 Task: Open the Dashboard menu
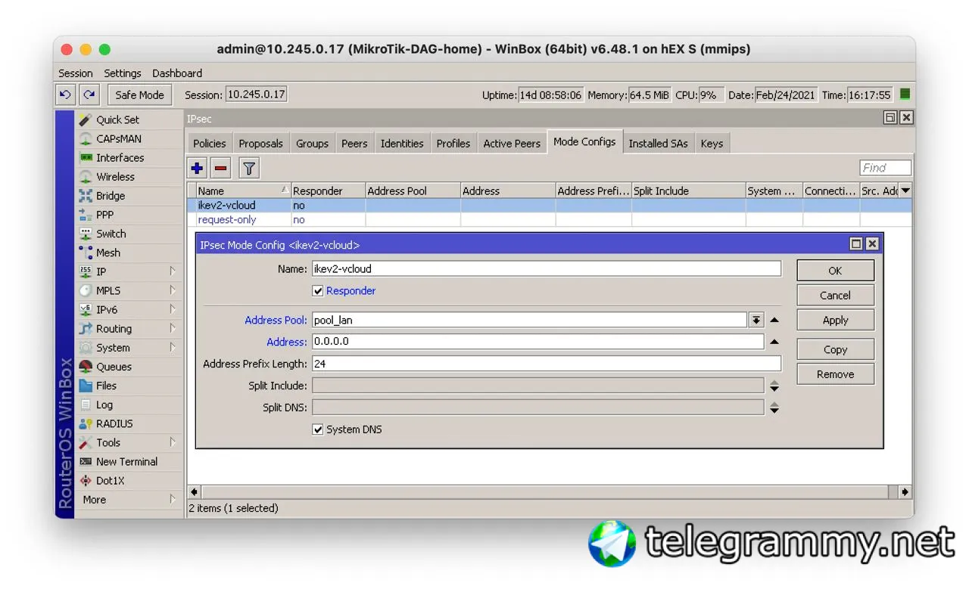[x=177, y=73]
